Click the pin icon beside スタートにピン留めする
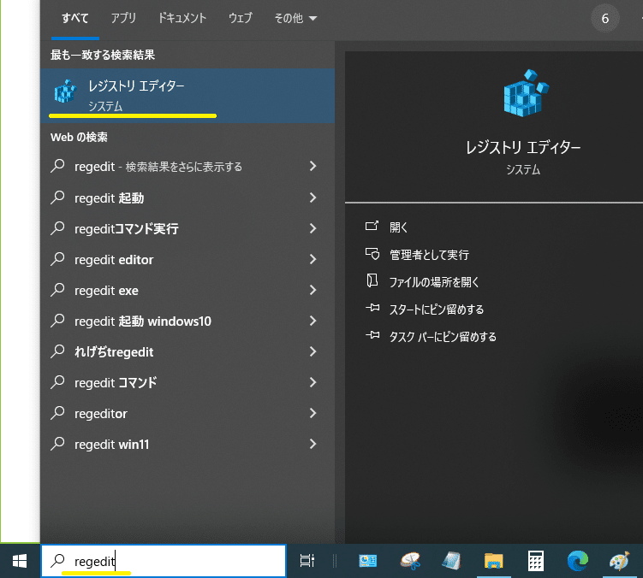 pyautogui.click(x=372, y=308)
